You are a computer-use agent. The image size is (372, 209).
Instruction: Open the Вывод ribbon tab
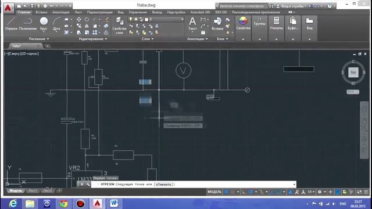(157, 12)
